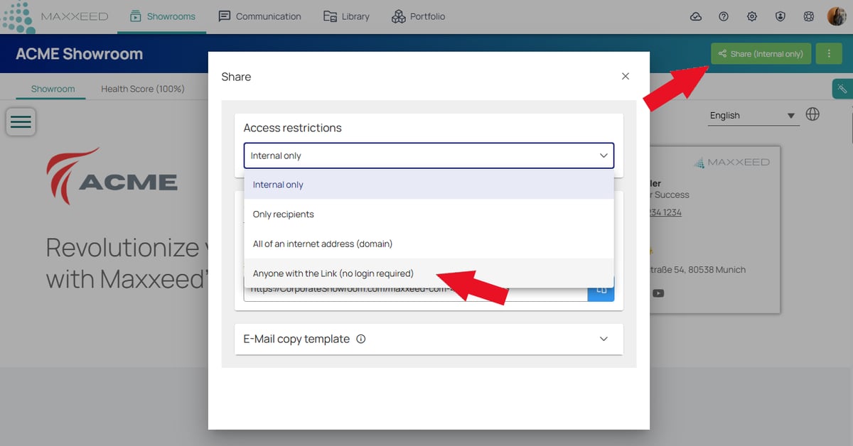853x446 pixels.
Task: Open the hamburger menu button
Action: (21, 121)
